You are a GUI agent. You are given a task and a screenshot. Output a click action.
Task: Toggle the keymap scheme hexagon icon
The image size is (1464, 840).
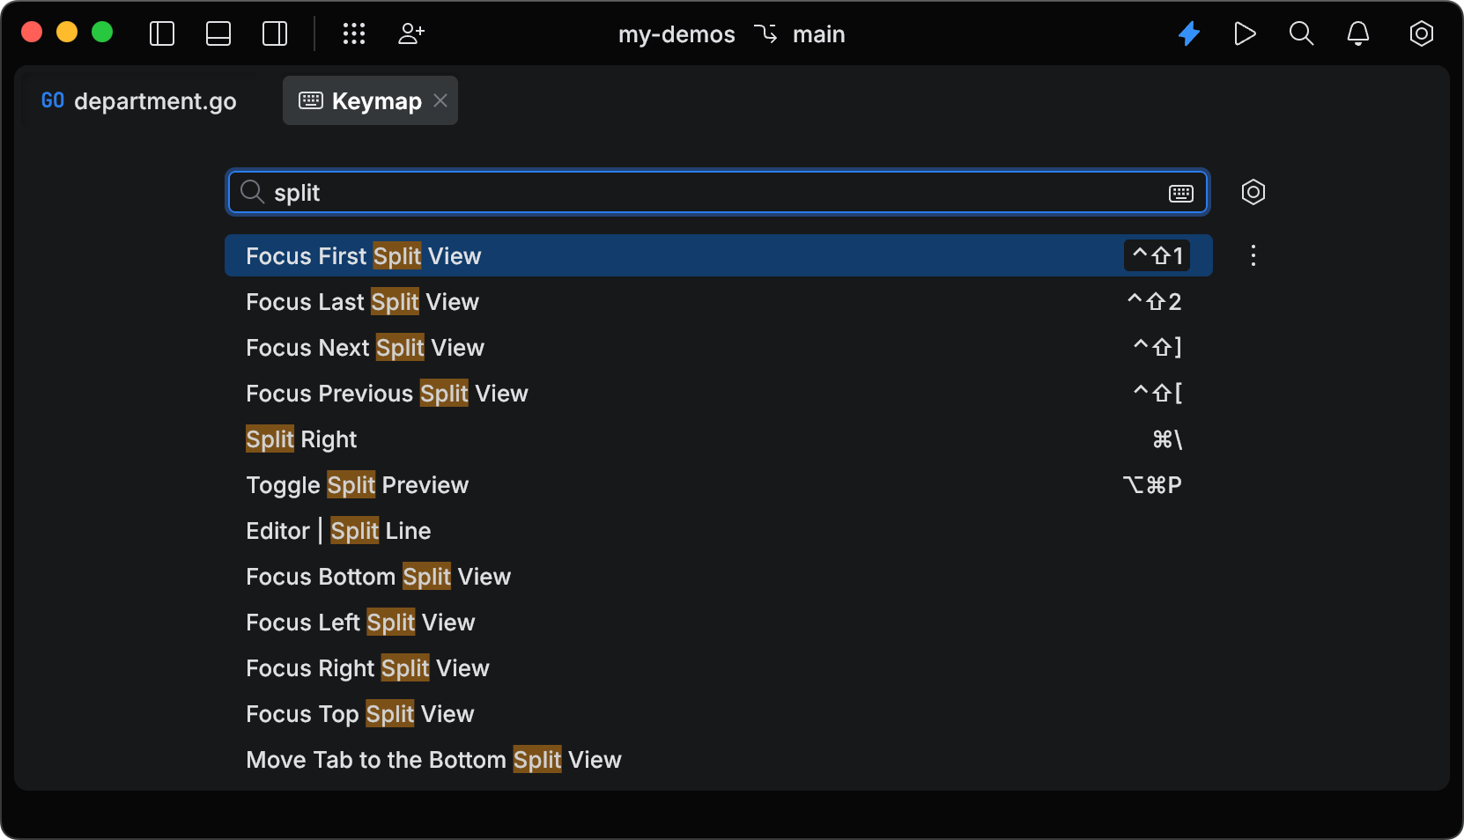point(1253,192)
